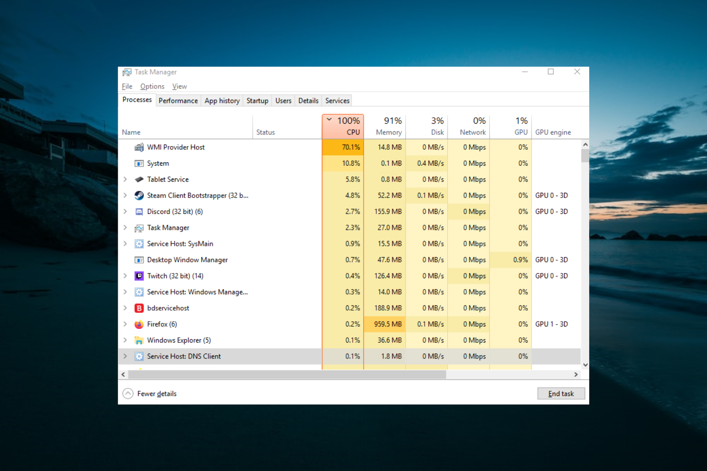Click the Service Host: Windows Manage gear icon
Screen dimensions: 707x471
pos(139,292)
